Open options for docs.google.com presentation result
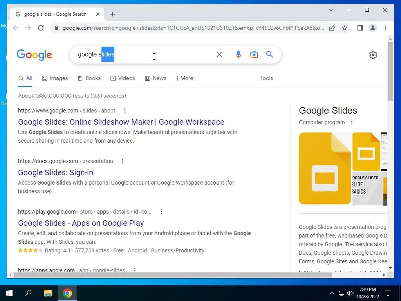Image resolution: width=401 pixels, height=301 pixels. pyautogui.click(x=123, y=161)
